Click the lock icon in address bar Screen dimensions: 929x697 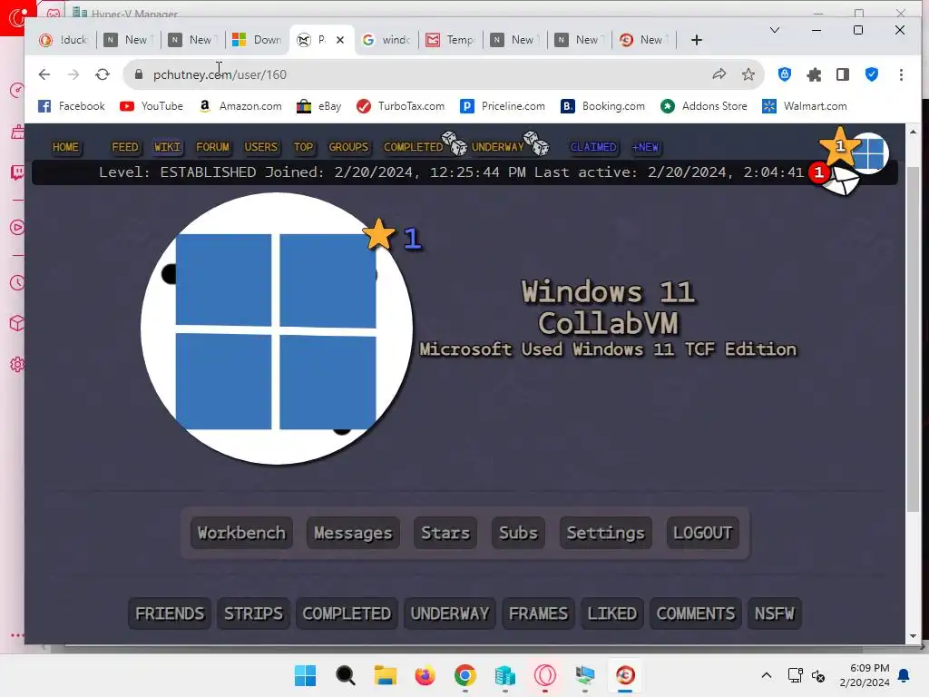tap(139, 74)
